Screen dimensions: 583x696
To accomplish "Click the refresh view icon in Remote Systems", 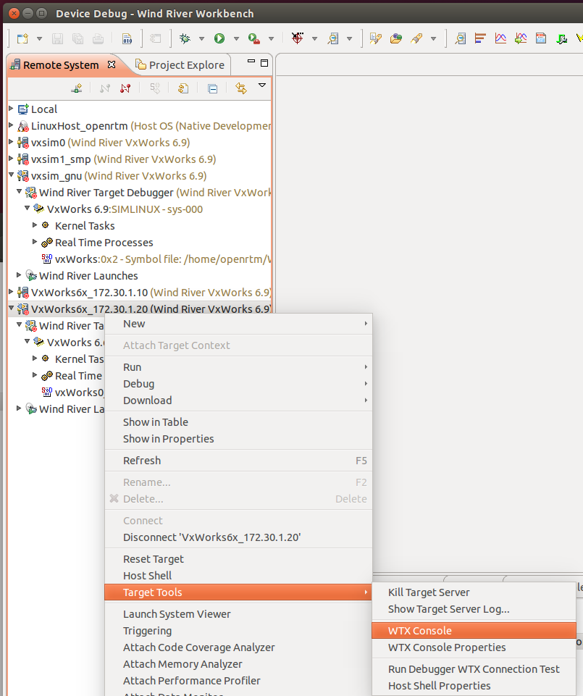I will pyautogui.click(x=183, y=88).
